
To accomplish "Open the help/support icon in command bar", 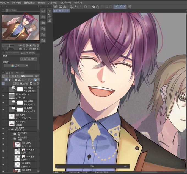I will click(130, 7).
